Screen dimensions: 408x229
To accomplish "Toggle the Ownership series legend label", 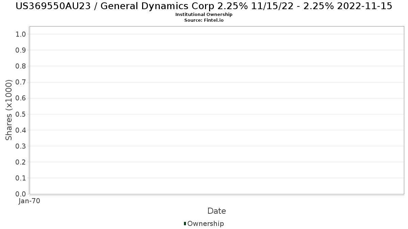I will pos(205,224).
